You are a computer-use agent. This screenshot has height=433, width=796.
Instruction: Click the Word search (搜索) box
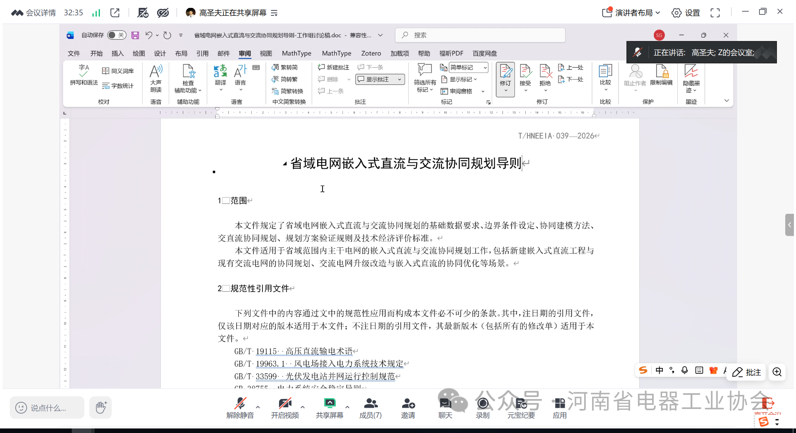point(480,35)
